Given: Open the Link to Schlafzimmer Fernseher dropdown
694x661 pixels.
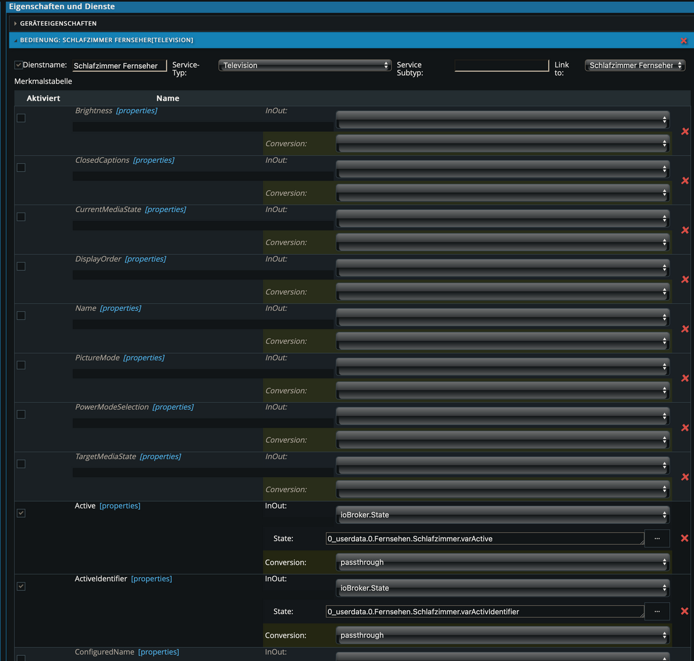Looking at the screenshot, I should pos(634,65).
